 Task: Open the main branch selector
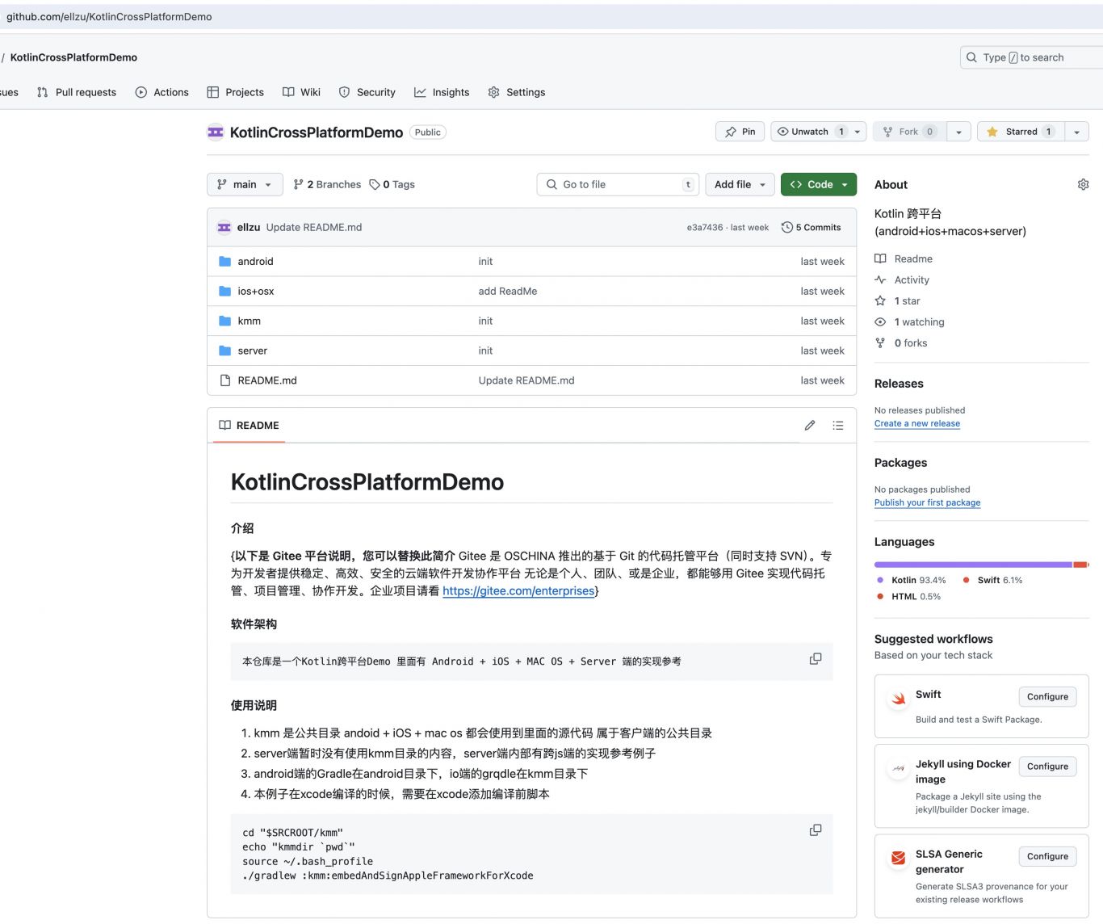tap(245, 185)
